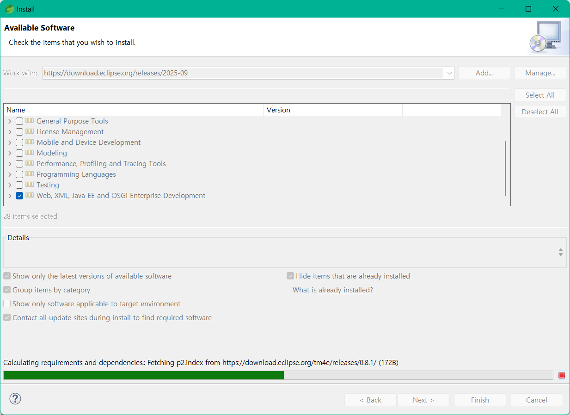Expand the Mobile and Device Development category
This screenshot has width=570, height=415.
point(10,142)
